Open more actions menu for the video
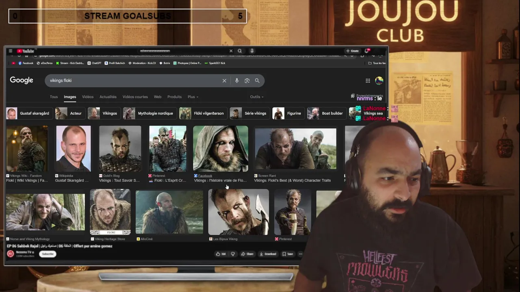The width and height of the screenshot is (520, 292). point(301,254)
